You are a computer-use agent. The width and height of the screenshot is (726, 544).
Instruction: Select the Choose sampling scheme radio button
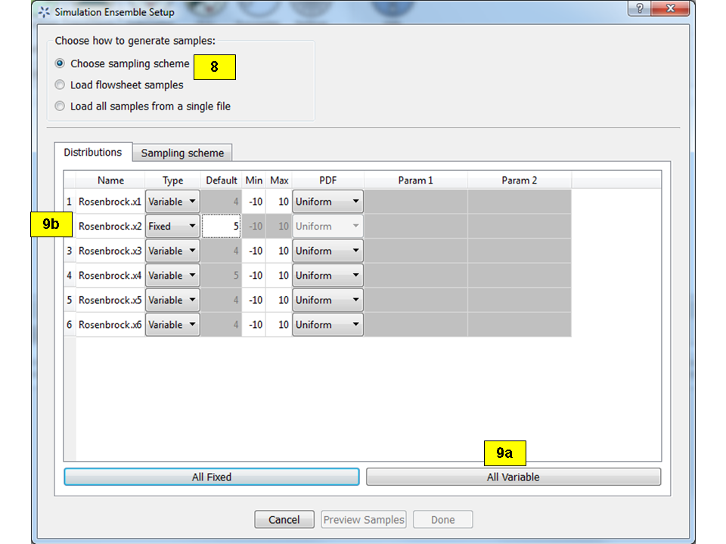tap(60, 63)
